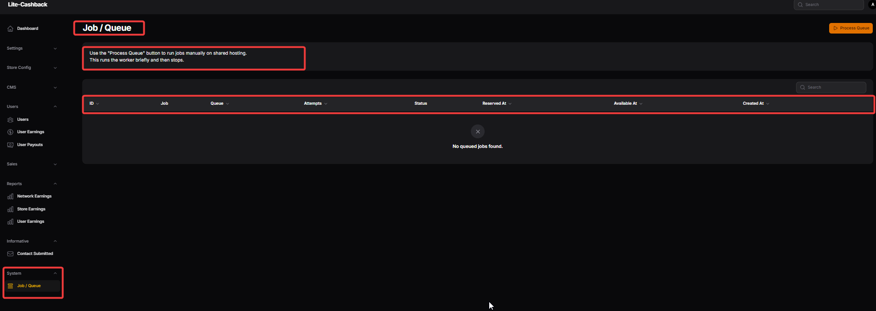
Task: Expand the Store Config section
Action: [x=32, y=68]
